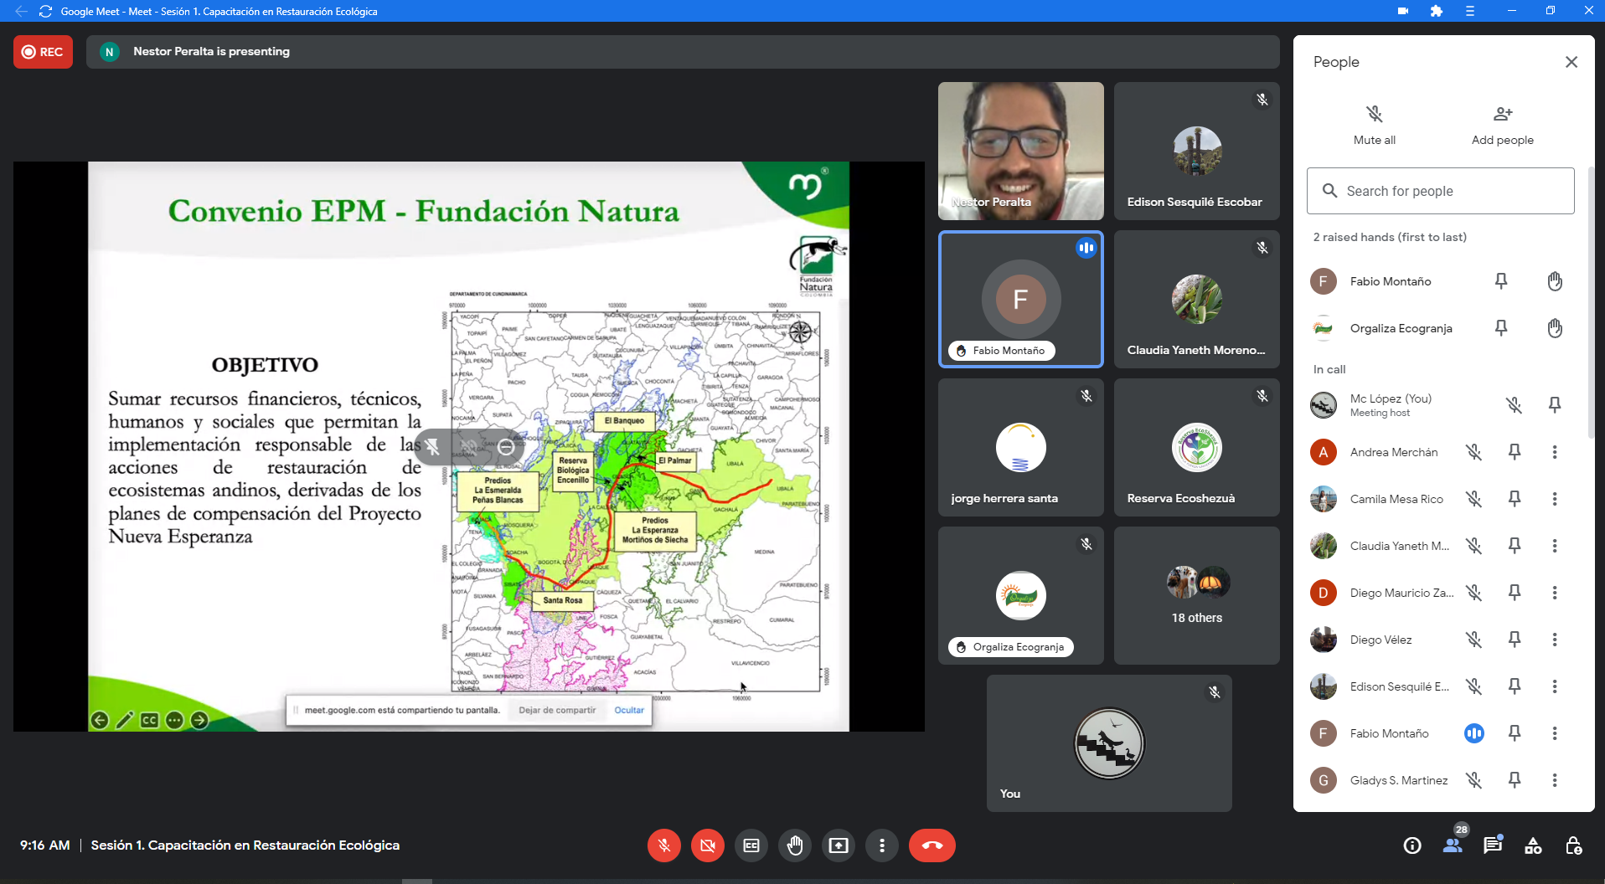Open Activities icon

point(1533,845)
